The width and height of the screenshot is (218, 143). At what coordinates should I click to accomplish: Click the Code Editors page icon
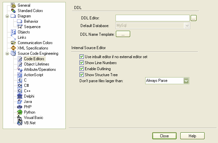point(20,59)
